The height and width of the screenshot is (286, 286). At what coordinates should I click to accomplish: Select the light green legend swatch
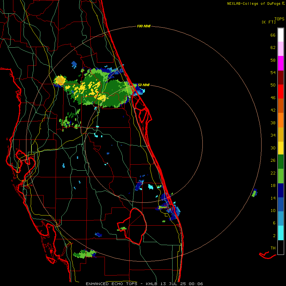click(281, 176)
